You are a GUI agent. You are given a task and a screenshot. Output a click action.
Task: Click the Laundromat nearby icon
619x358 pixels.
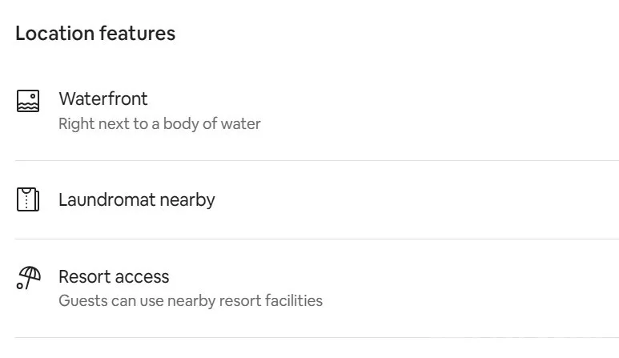(x=28, y=199)
